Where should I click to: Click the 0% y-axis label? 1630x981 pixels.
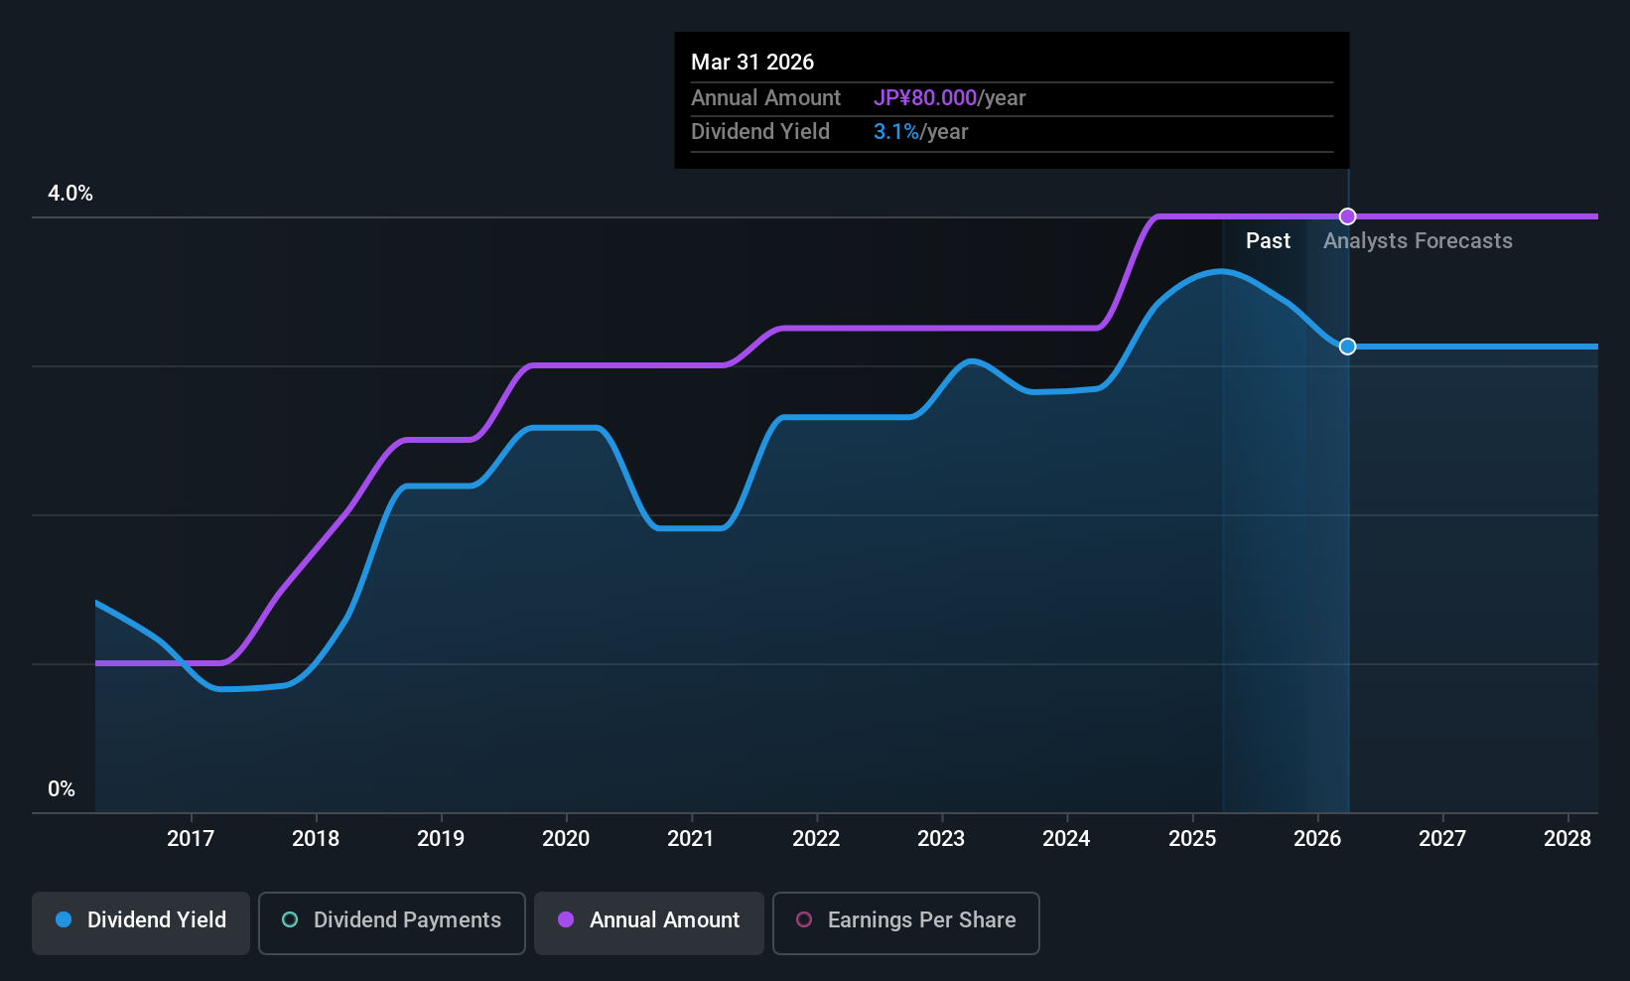coord(62,789)
